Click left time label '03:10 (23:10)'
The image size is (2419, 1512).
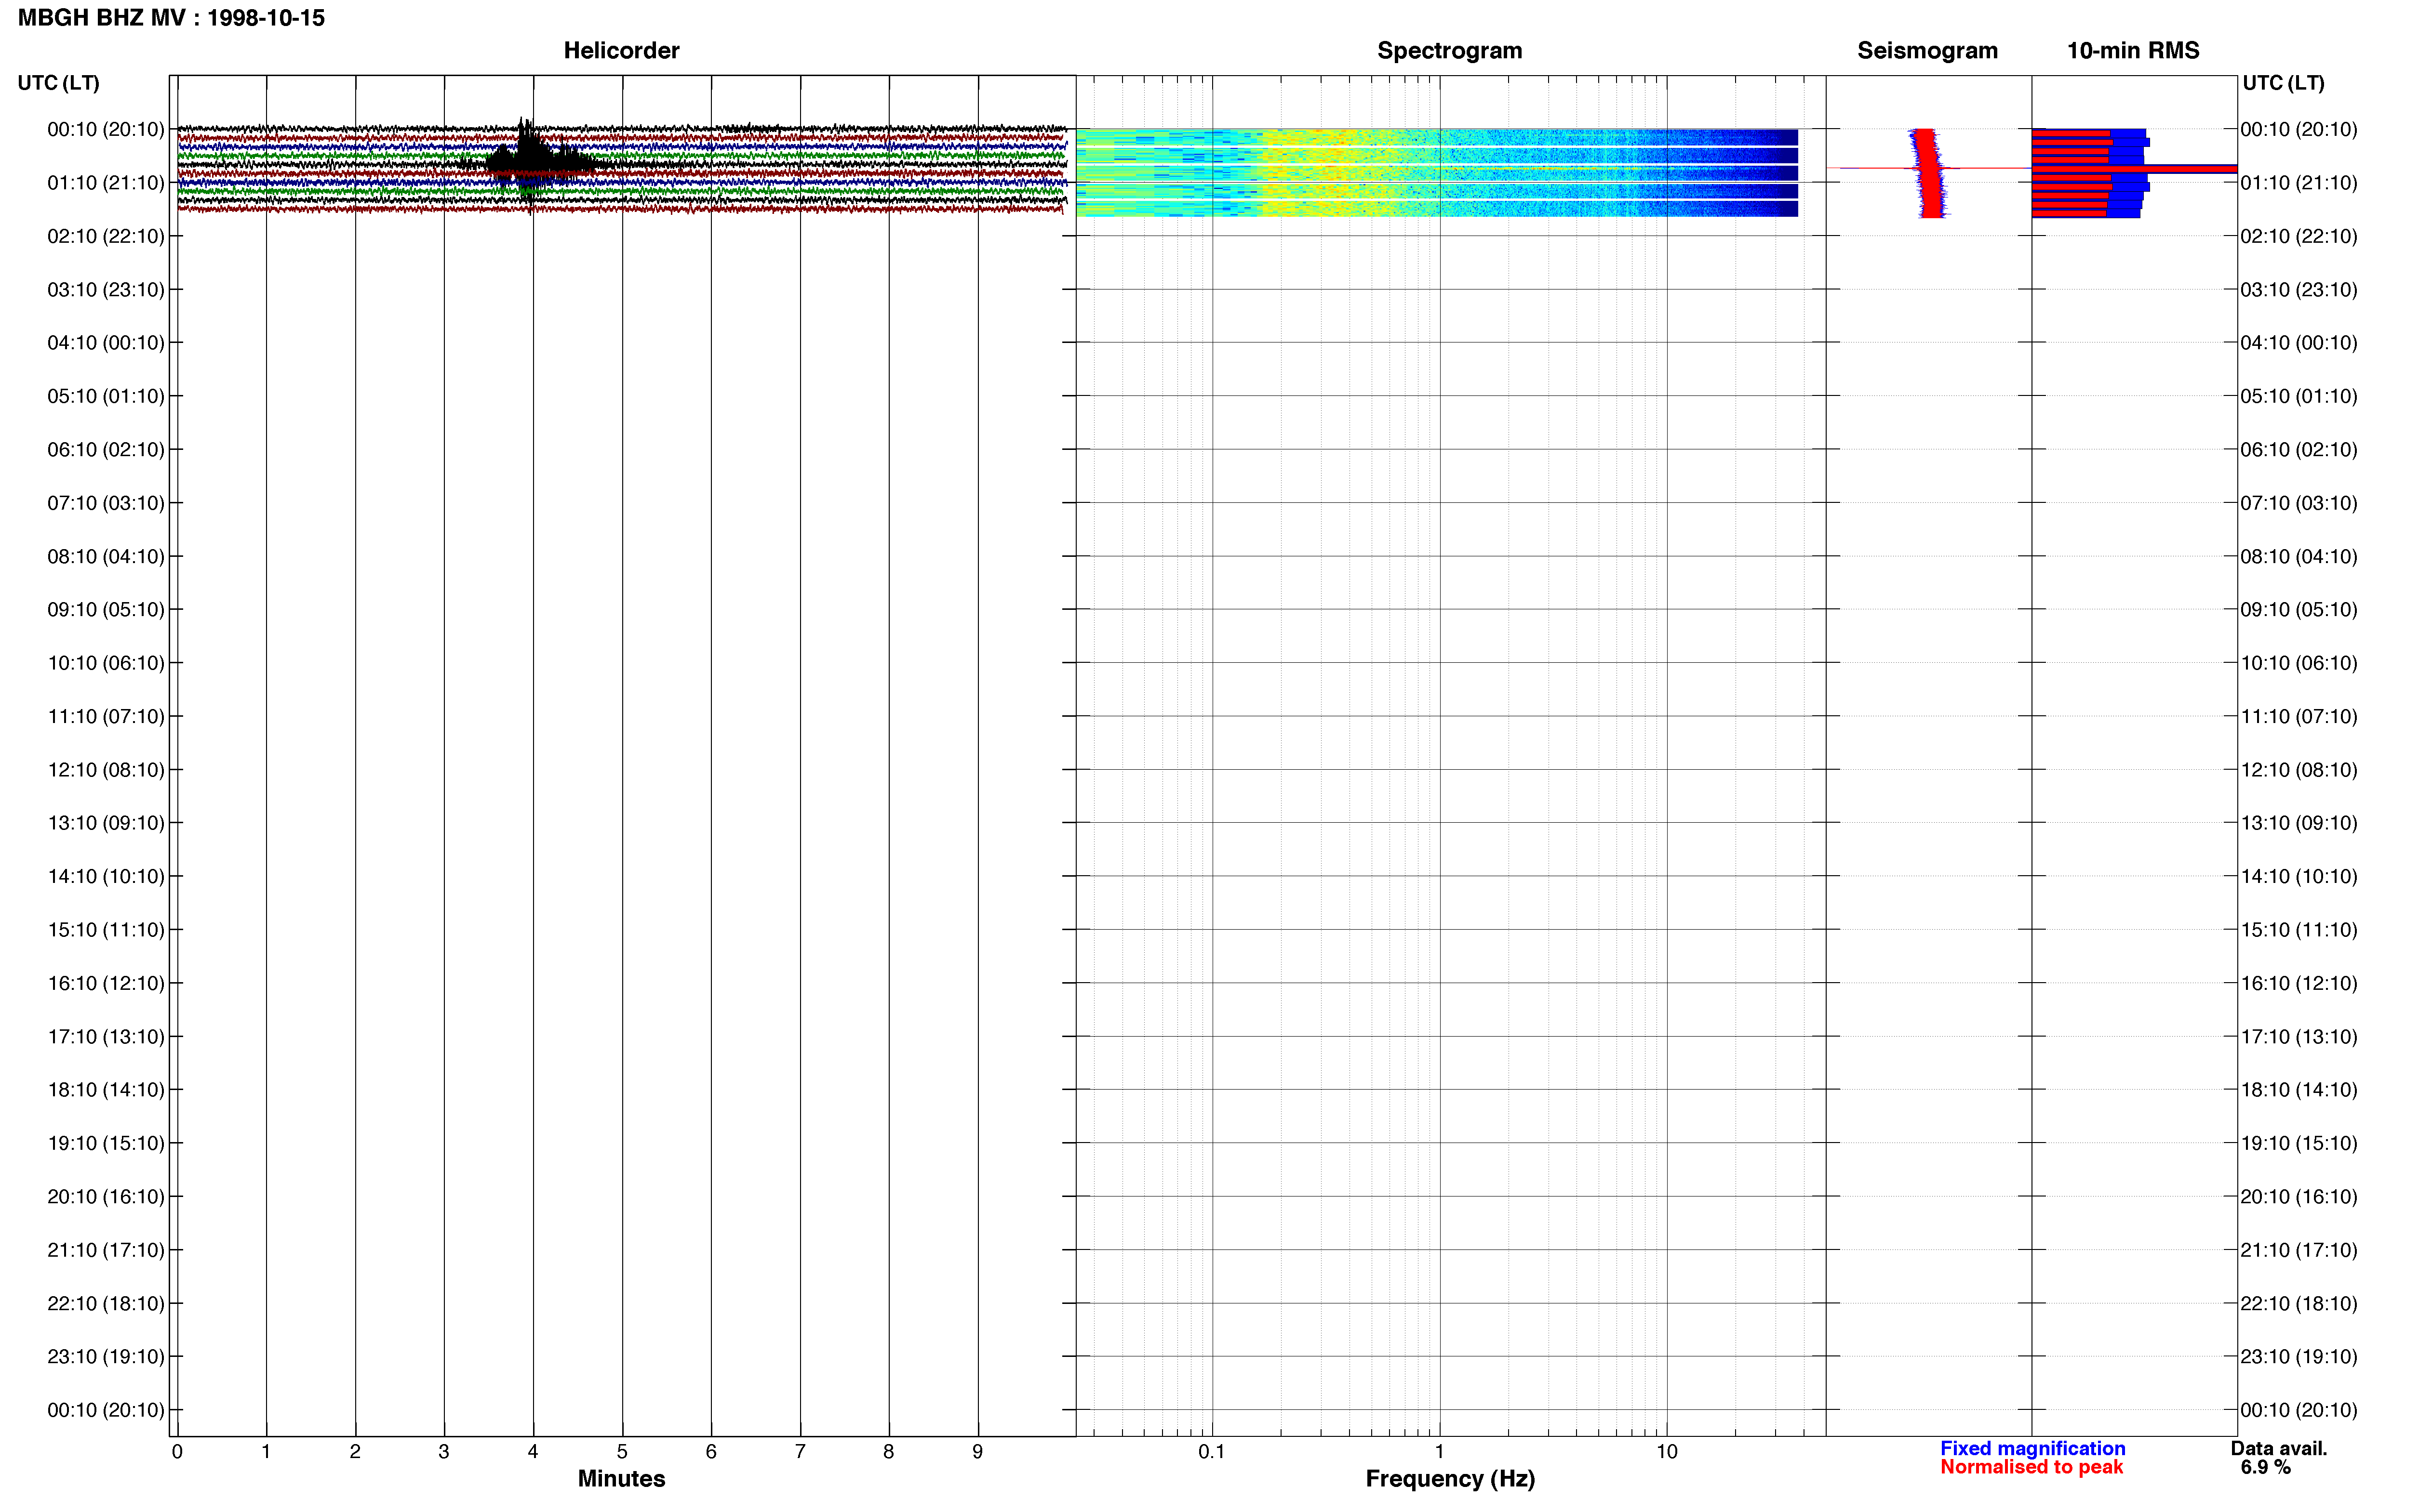tap(106, 290)
